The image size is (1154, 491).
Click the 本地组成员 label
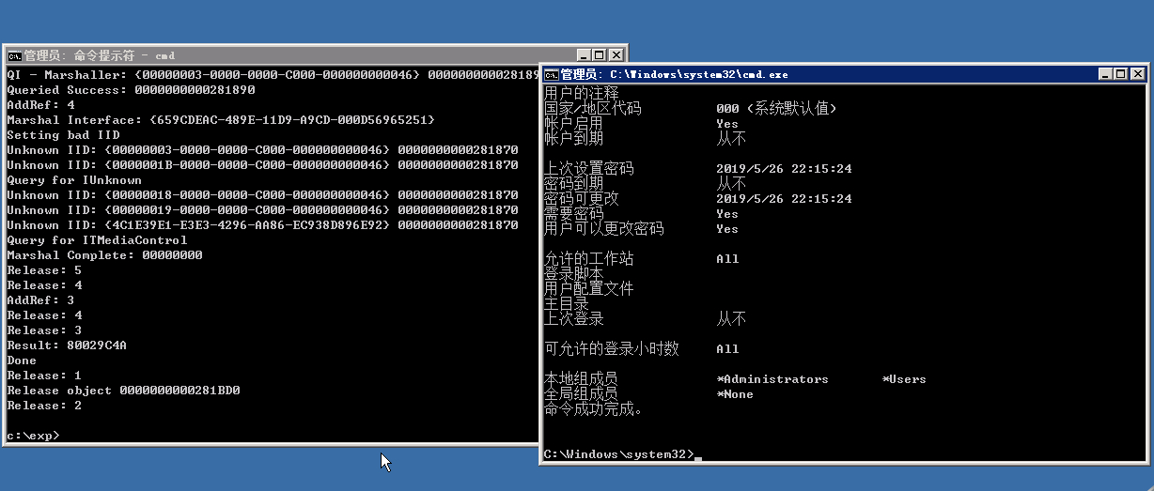[581, 379]
